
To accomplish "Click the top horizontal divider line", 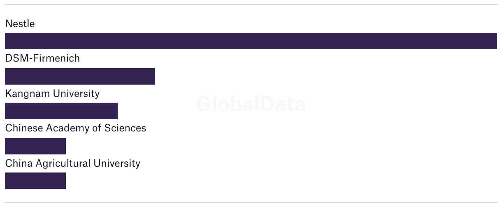I will 251,5.
